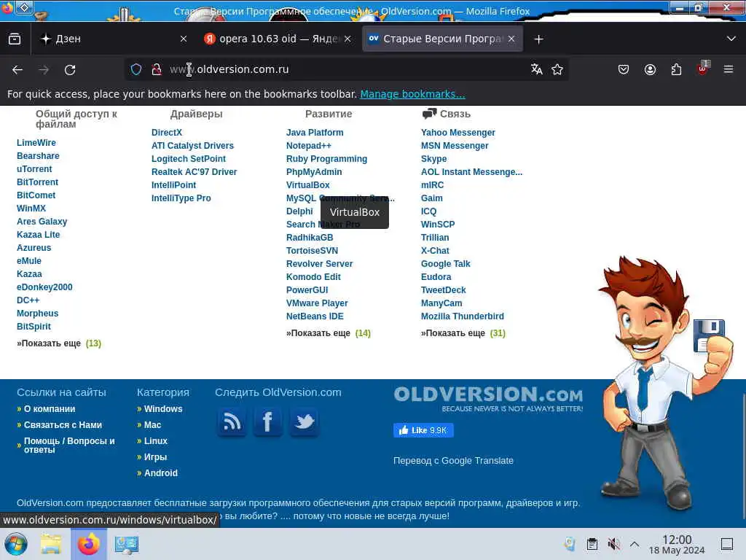The image size is (746, 560).
Task: Open the Игры category in footer
Action: 156,457
